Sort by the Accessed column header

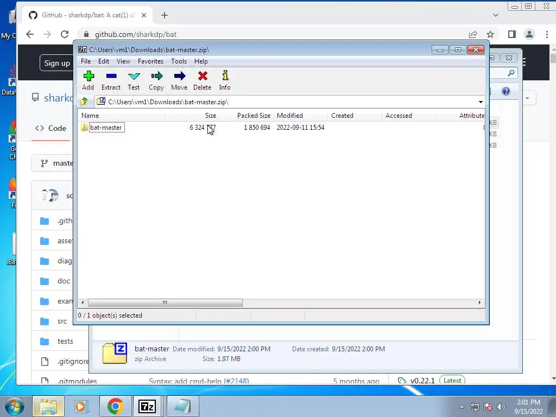pos(409,116)
